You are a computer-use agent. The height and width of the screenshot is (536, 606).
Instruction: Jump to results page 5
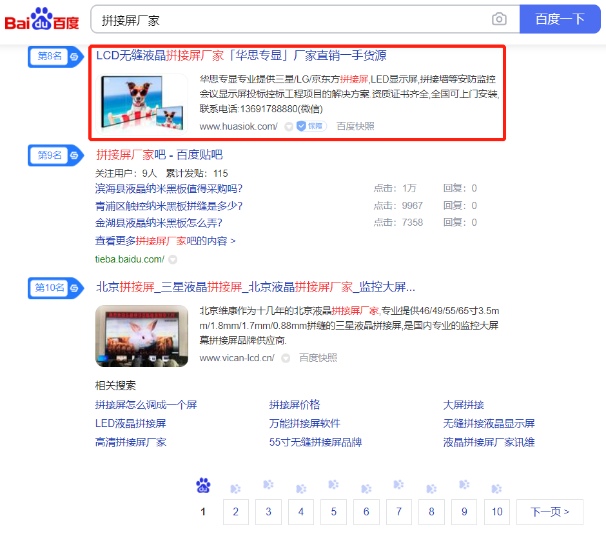(333, 512)
